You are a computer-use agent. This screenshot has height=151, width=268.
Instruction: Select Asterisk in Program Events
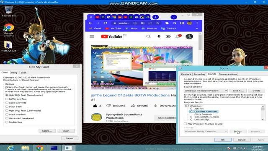tap(199, 109)
